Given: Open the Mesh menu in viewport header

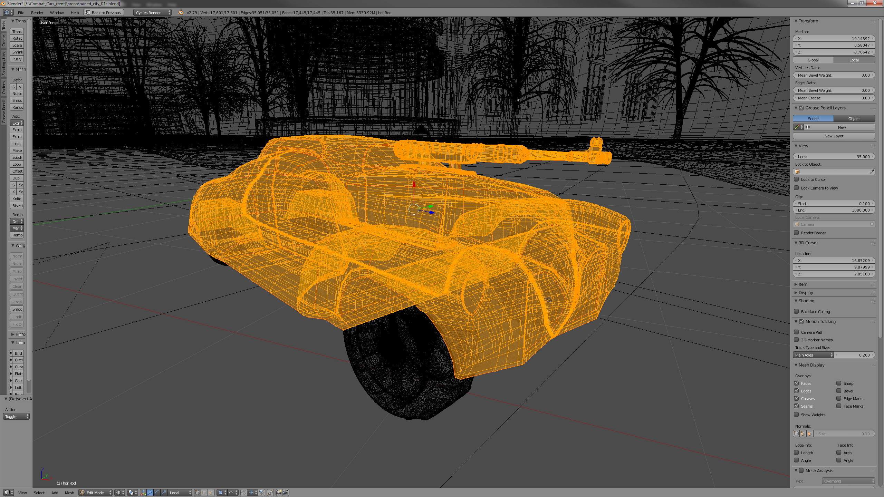Looking at the screenshot, I should click(69, 493).
